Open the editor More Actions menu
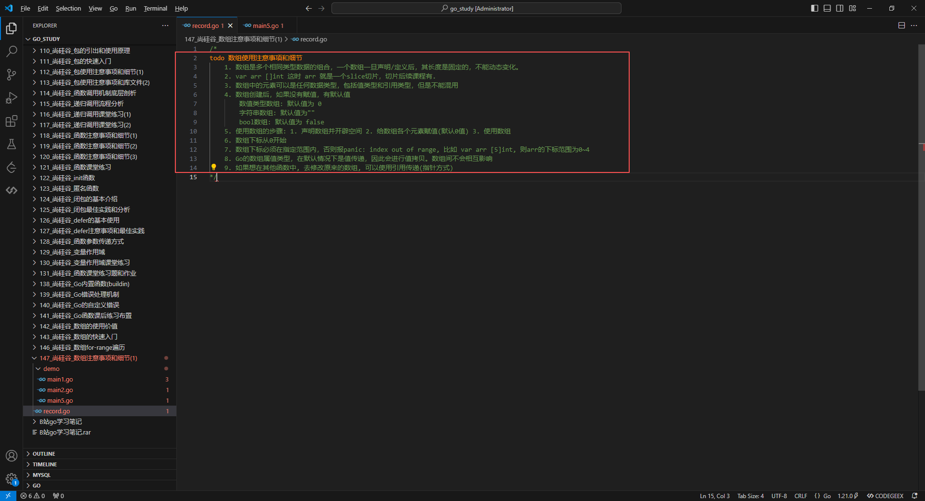Screen dimensions: 925x501 click(x=914, y=26)
